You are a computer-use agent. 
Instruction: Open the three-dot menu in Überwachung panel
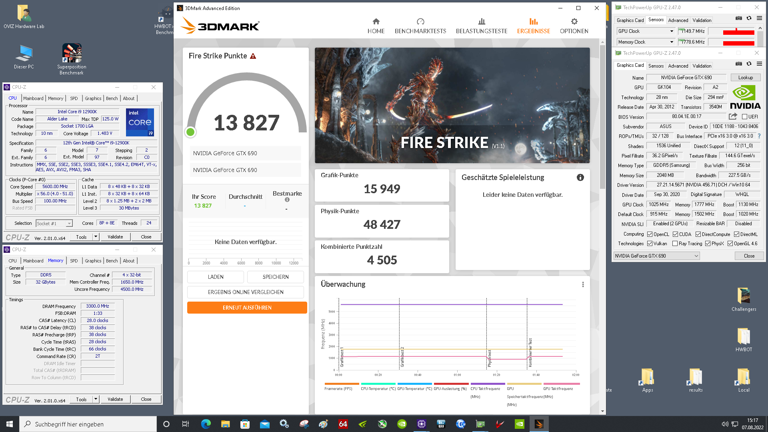tap(583, 284)
